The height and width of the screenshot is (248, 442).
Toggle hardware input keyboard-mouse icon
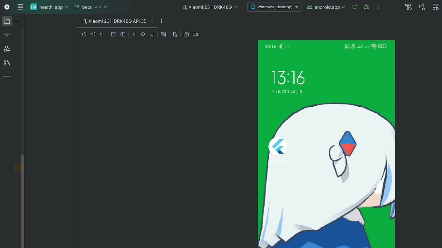pos(164,34)
